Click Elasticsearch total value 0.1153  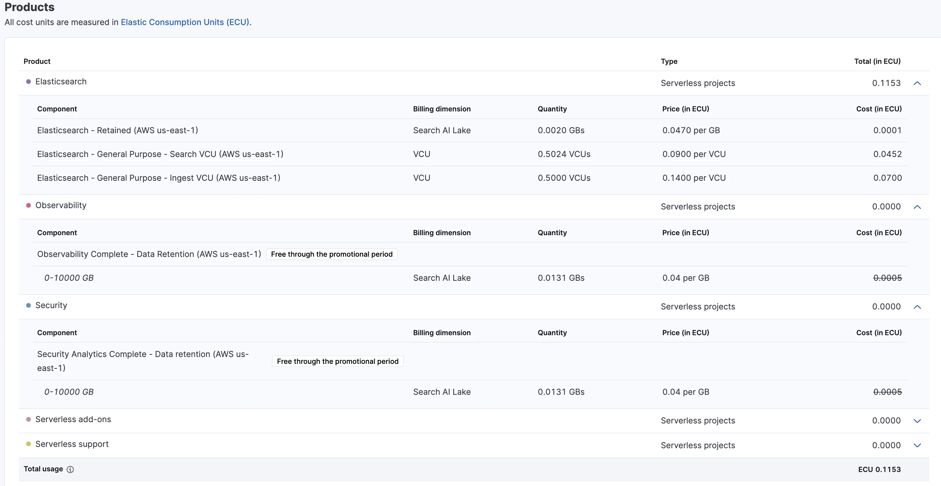click(886, 83)
